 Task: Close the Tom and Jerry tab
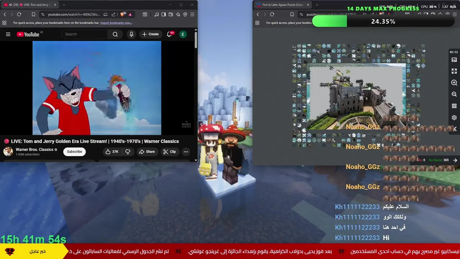pyautogui.click(x=54, y=5)
